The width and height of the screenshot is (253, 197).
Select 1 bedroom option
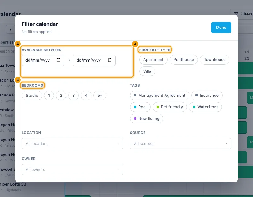tap(49, 96)
